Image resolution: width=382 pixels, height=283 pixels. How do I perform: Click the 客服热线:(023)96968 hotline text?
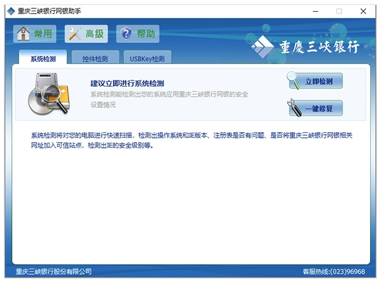tap(333, 271)
